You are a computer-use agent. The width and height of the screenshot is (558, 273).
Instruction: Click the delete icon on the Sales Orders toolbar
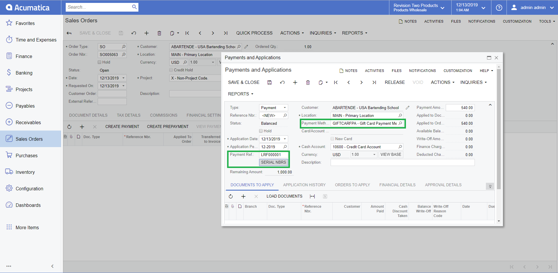click(x=159, y=33)
